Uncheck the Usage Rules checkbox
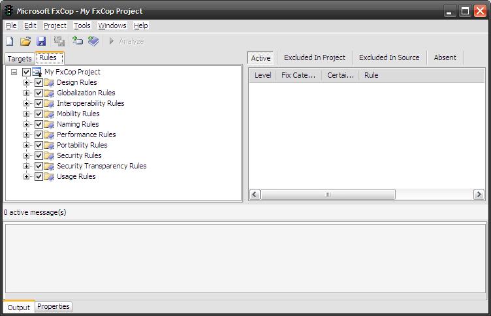The image size is (491, 316). (39, 177)
